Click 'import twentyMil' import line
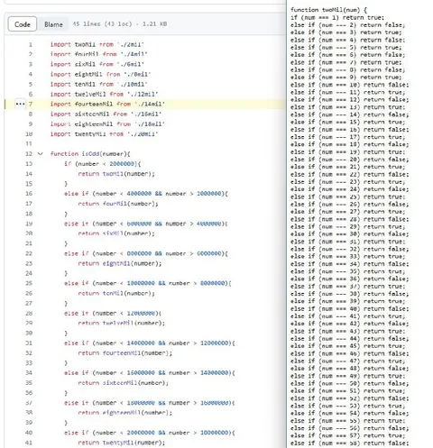This screenshot has width=433, height=448. click(x=104, y=133)
